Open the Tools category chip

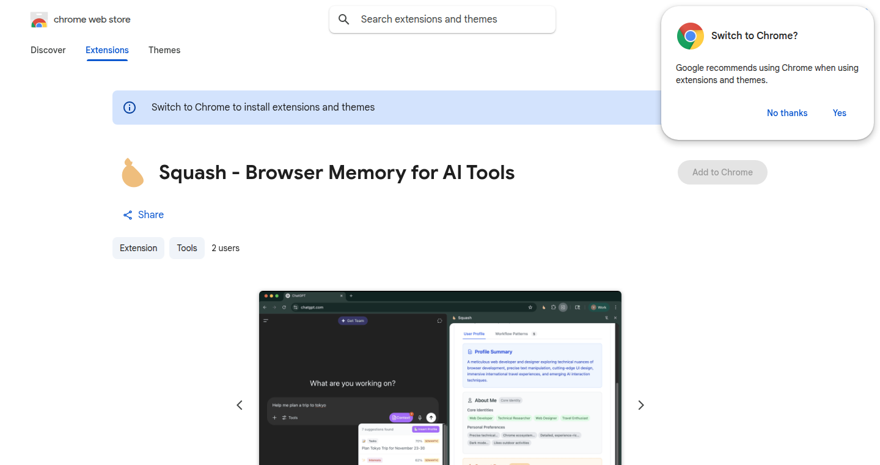click(187, 248)
